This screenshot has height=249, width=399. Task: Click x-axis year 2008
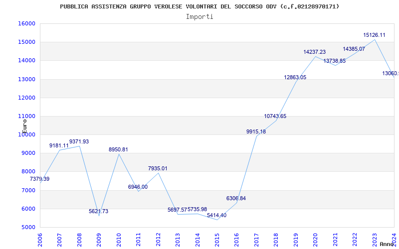pyautogui.click(x=79, y=239)
